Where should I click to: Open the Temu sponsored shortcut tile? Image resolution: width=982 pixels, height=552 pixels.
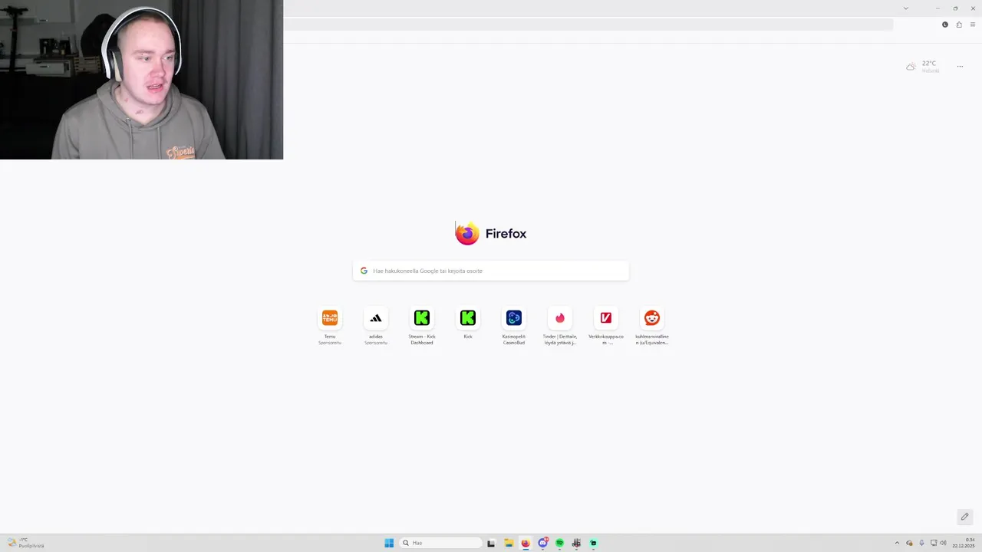330,326
